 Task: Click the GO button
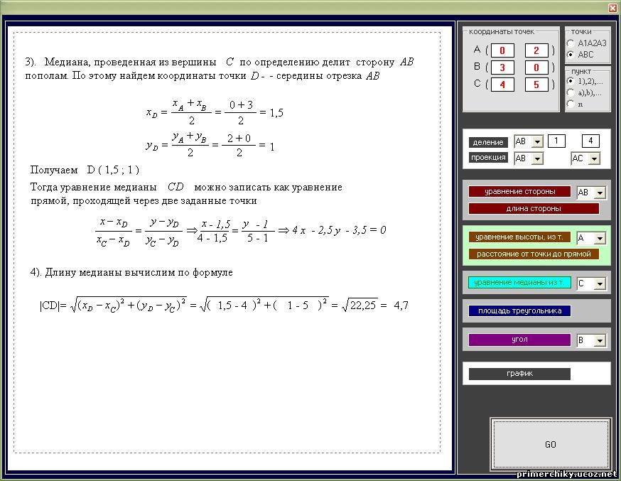[x=550, y=444]
